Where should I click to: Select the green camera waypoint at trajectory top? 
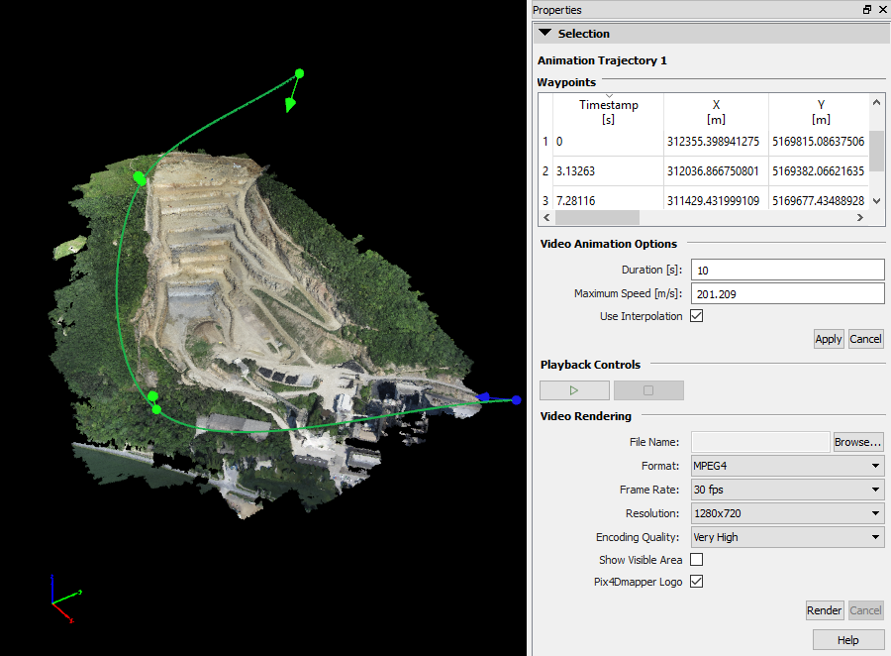coord(300,73)
